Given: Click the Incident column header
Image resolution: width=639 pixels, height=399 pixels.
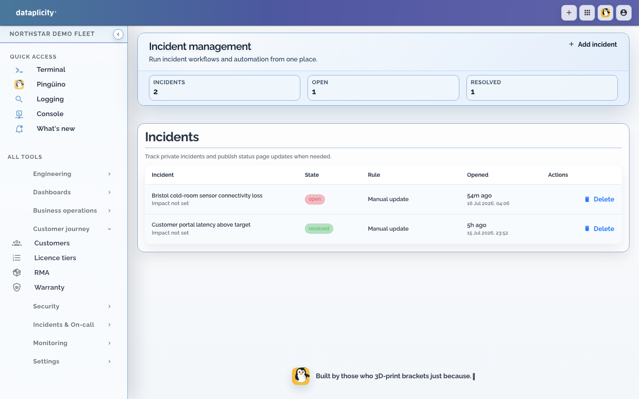Looking at the screenshot, I should [163, 175].
